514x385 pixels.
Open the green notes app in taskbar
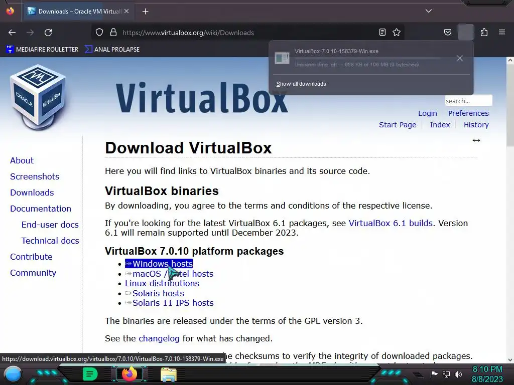pos(90,374)
